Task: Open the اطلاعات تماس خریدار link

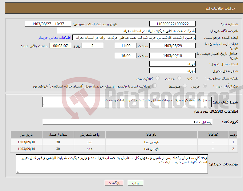Action: (x=55, y=38)
